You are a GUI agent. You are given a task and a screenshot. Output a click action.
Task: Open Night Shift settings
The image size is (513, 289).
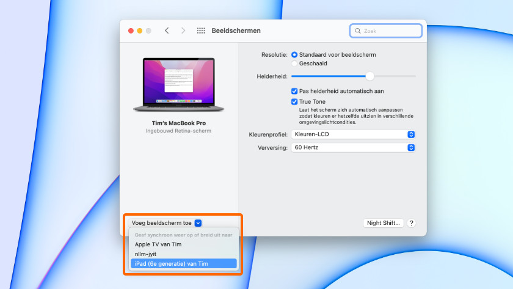tap(383, 223)
